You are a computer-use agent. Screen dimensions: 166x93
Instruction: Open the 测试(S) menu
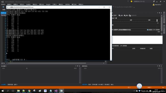coord(61,4)
